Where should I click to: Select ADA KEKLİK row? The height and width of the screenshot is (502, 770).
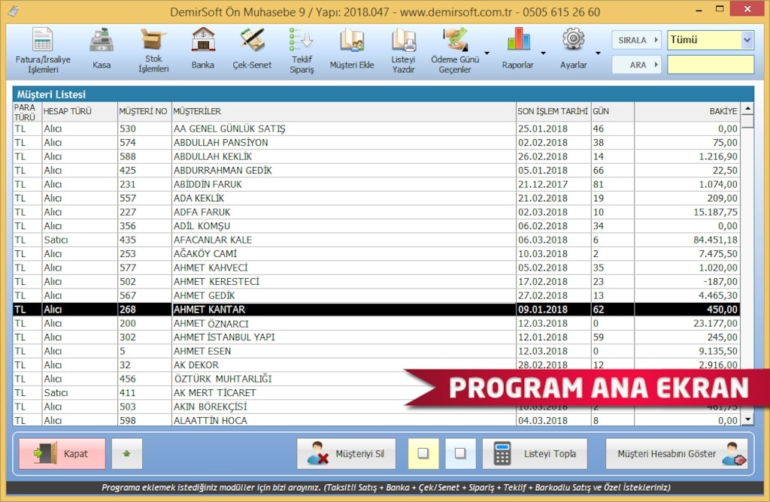click(376, 198)
